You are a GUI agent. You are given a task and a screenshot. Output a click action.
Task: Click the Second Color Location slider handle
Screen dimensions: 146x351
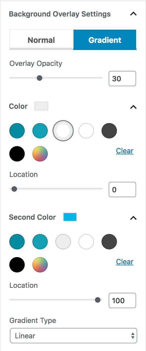(97, 300)
